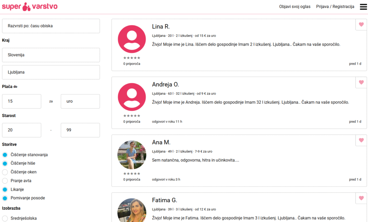This screenshot has height=222, width=368.
Task: Open the Slovenija country dropdown
Action: click(51, 55)
